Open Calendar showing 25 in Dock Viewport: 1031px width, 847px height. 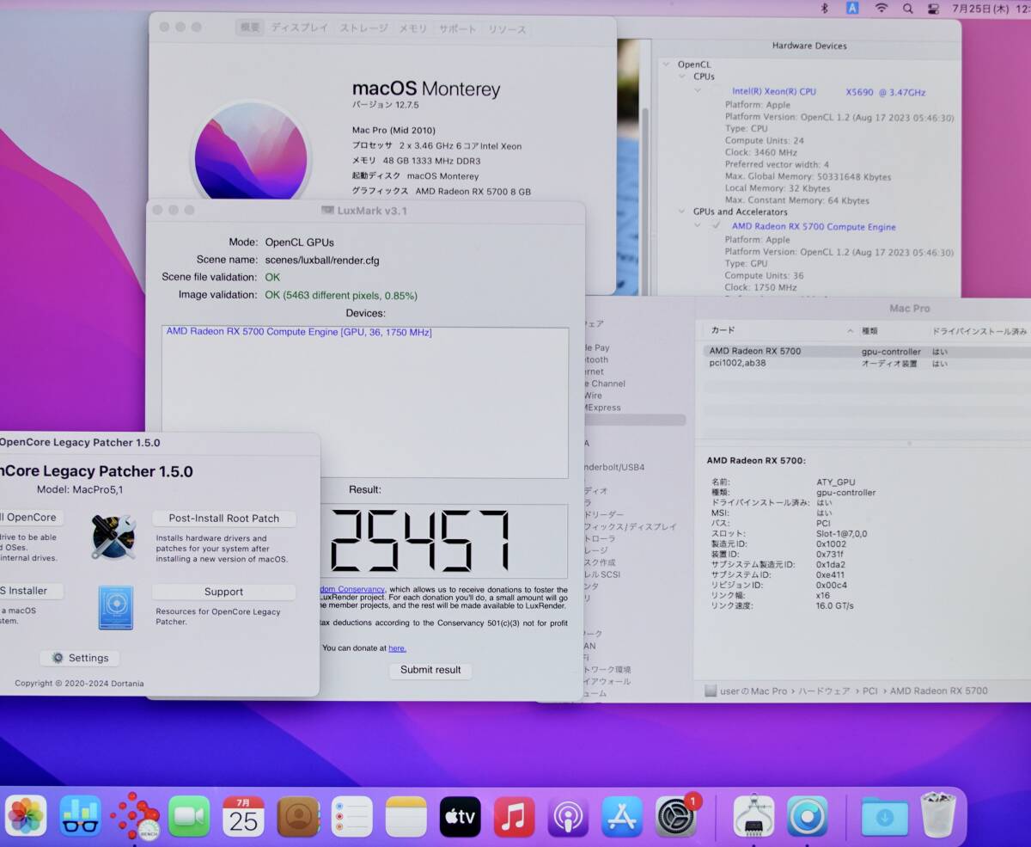[x=244, y=816]
